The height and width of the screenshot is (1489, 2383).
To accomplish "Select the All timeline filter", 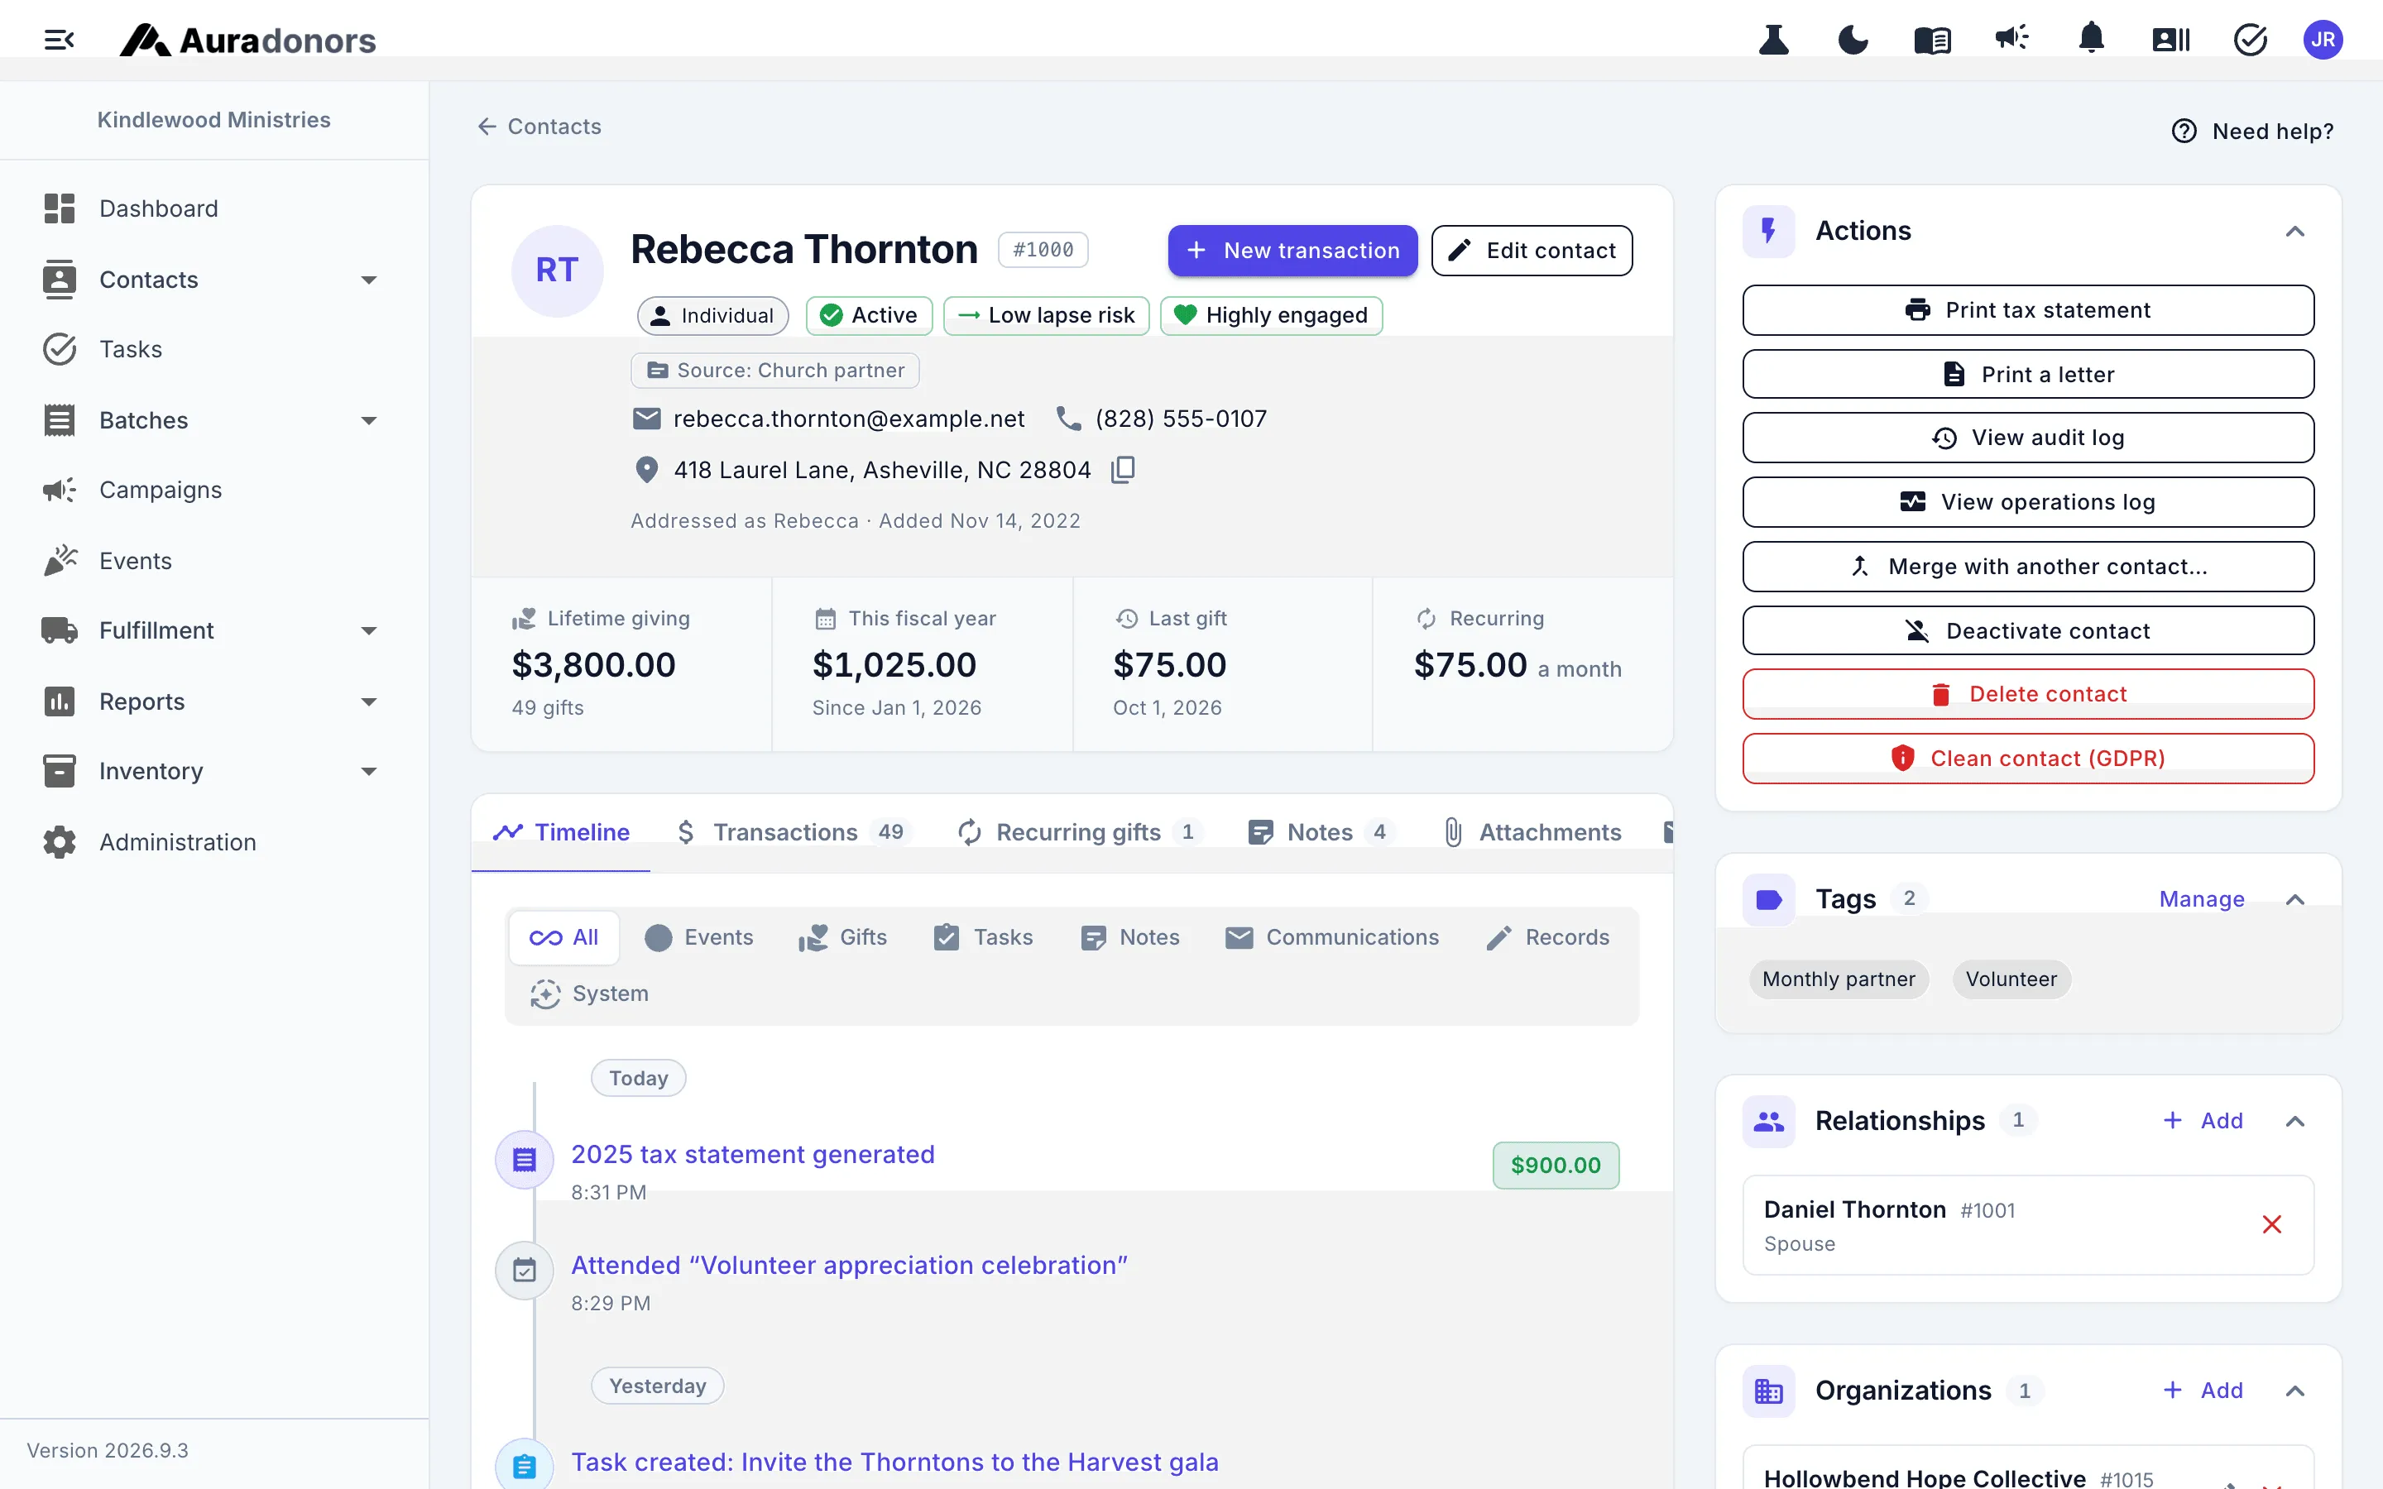I will [564, 937].
